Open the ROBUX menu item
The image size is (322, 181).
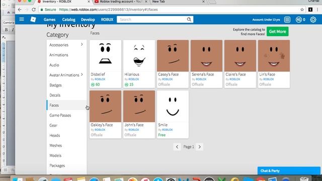(x=107, y=20)
